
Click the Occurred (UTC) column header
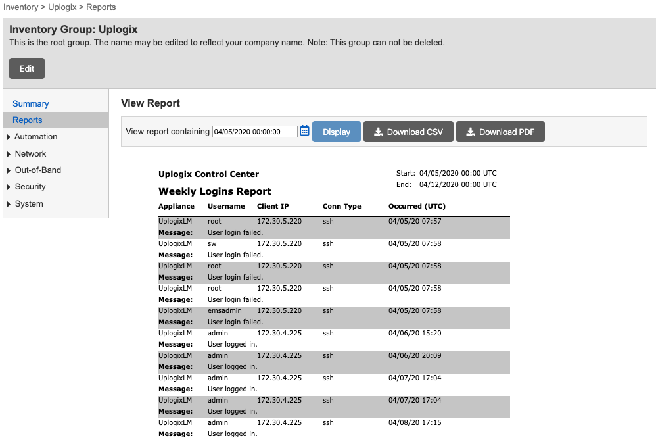point(416,206)
